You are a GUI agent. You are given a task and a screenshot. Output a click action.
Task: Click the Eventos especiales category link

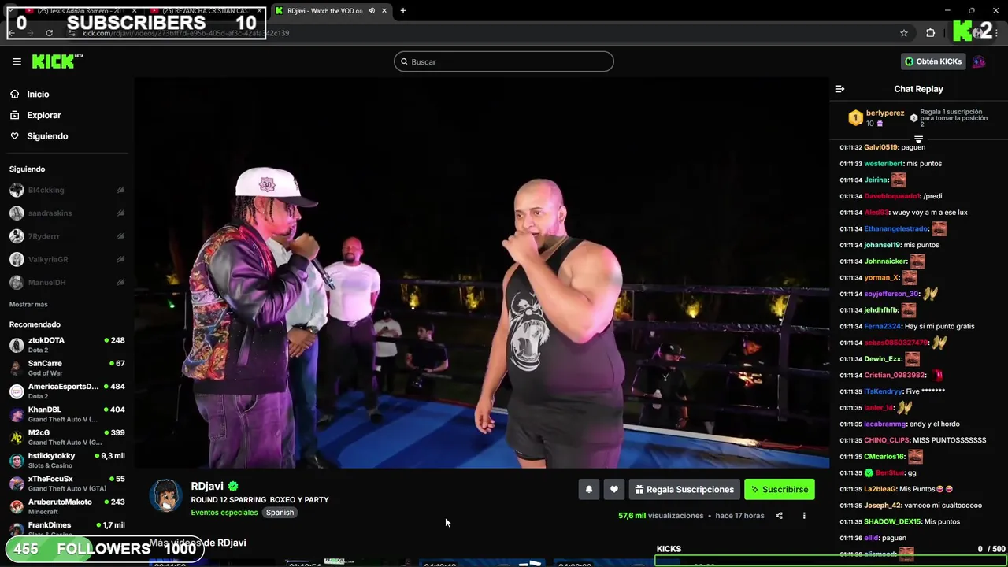click(224, 513)
